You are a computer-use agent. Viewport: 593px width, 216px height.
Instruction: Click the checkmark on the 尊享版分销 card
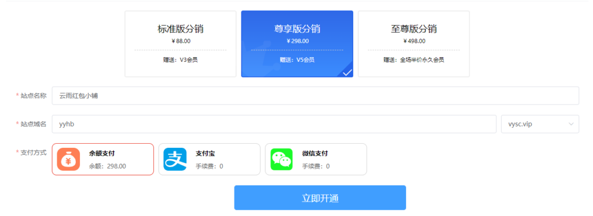click(347, 72)
